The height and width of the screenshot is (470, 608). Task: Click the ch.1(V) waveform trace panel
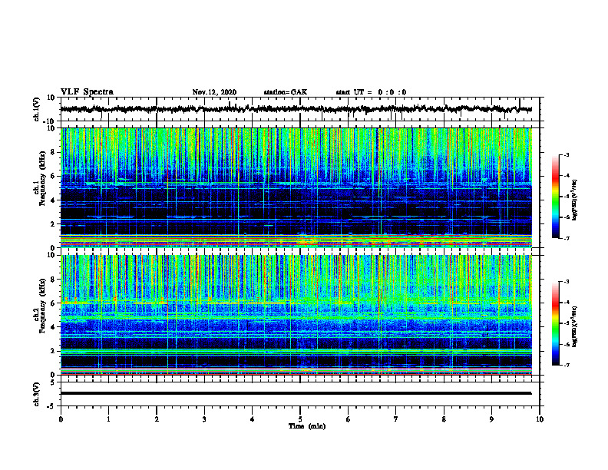tap(300, 109)
